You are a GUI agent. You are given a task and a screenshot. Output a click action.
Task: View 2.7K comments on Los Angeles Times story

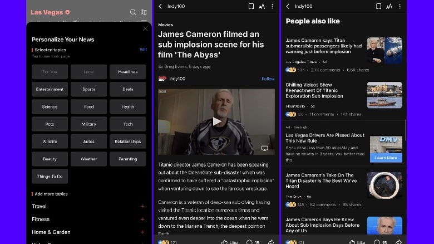[x=325, y=70]
